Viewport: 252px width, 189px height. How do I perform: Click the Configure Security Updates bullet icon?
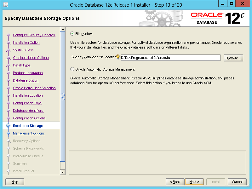(x=9, y=35)
